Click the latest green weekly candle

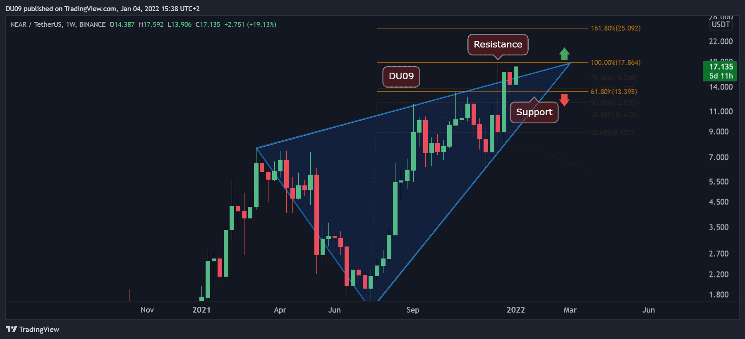point(516,76)
